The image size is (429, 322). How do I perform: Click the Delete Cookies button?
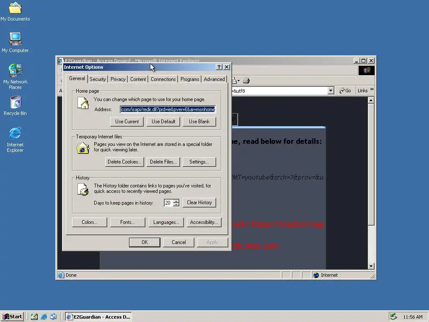point(124,162)
